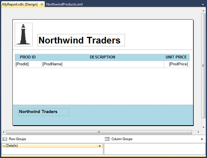
Task: Close the MyReport.rdlc tab
Action: pos(42,4)
